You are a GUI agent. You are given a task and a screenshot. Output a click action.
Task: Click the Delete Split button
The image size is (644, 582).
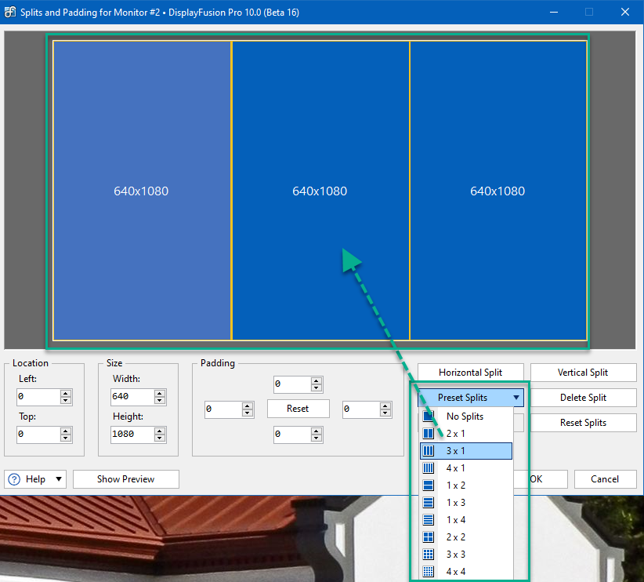583,398
